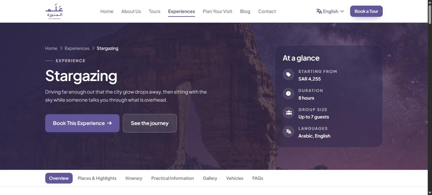432x195 pixels.
Task: Open the Tours menu item
Action: point(154,11)
